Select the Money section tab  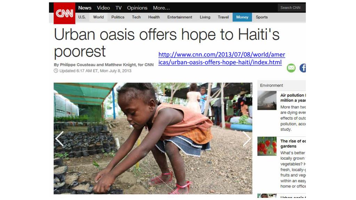pos(242,17)
